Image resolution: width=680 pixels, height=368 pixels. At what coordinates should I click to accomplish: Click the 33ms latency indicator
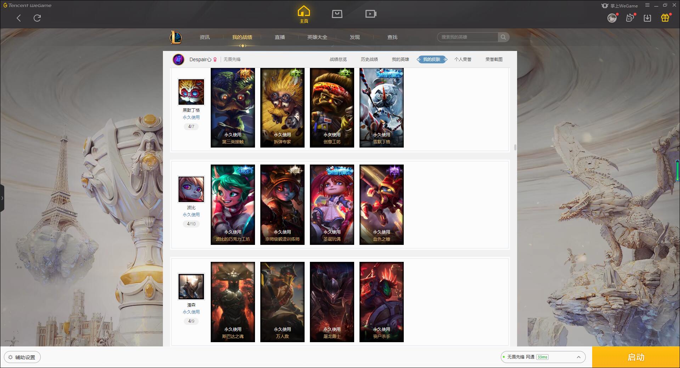point(542,357)
